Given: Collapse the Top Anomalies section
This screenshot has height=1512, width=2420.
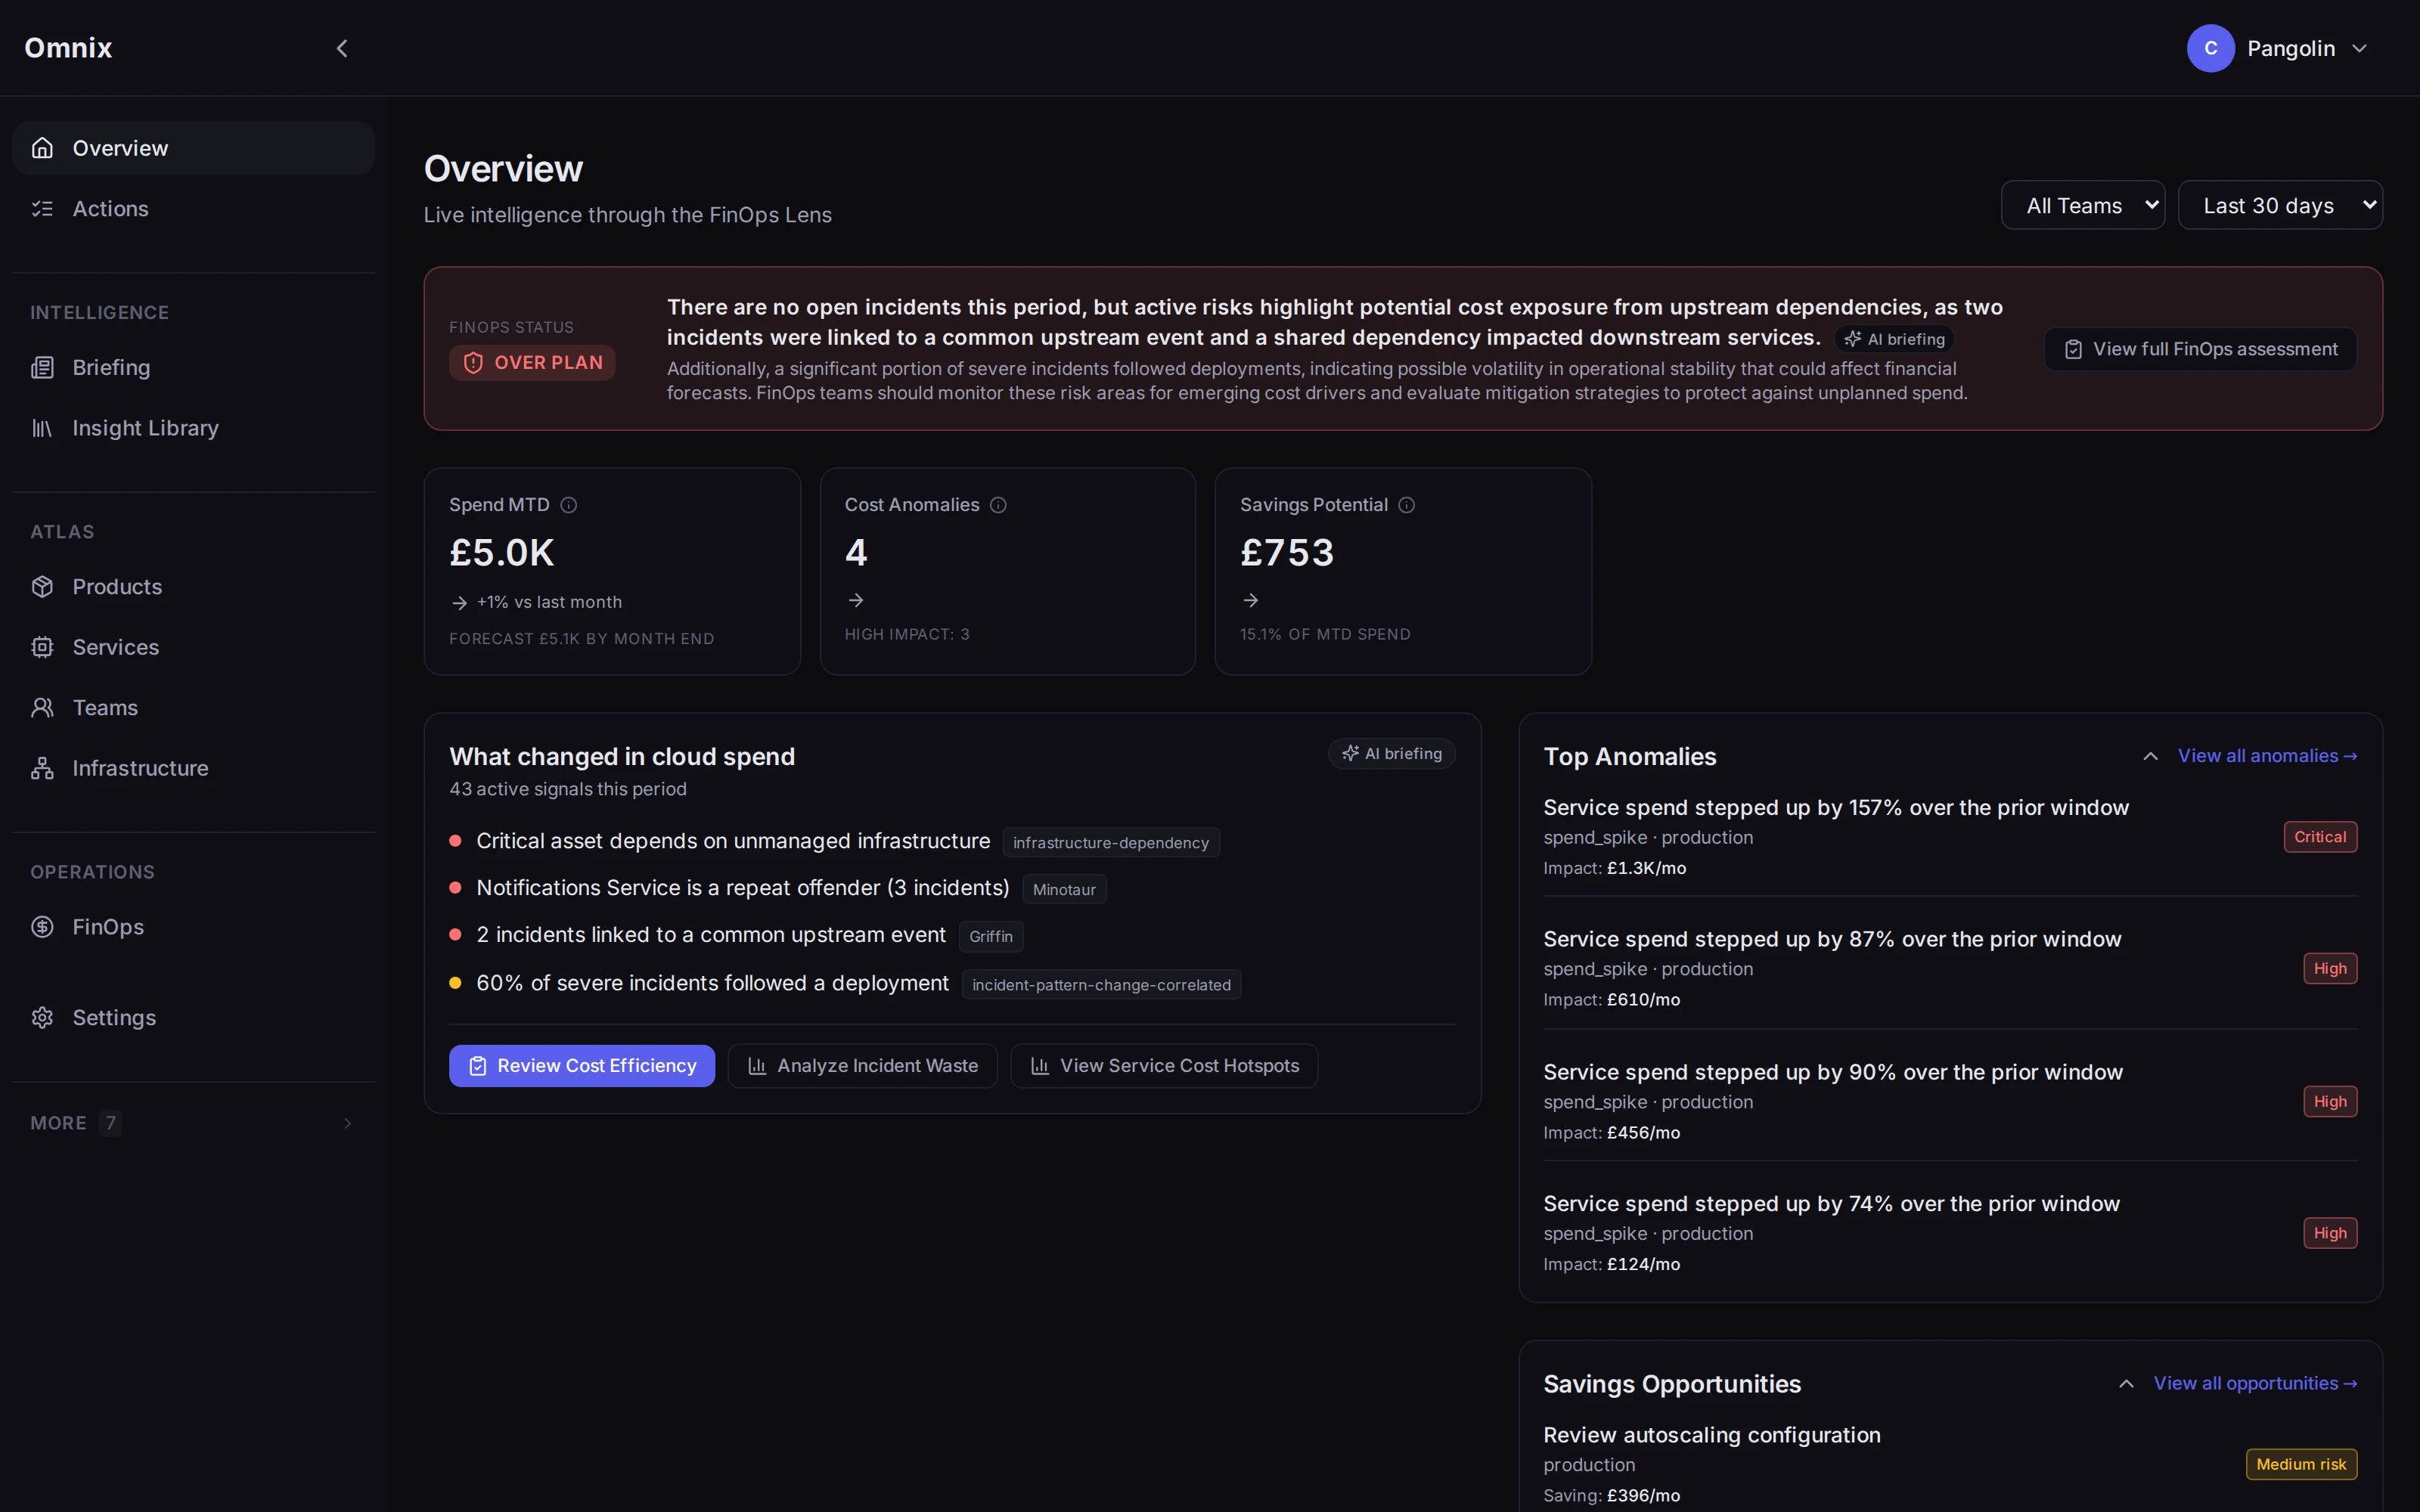Looking at the screenshot, I should pos(2151,756).
